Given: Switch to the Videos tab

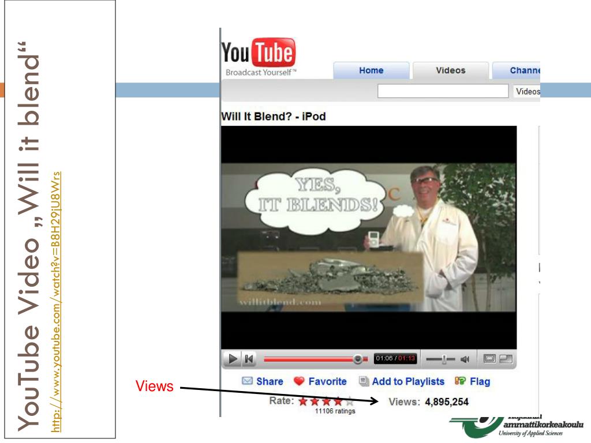Looking at the screenshot, I should tap(450, 70).
